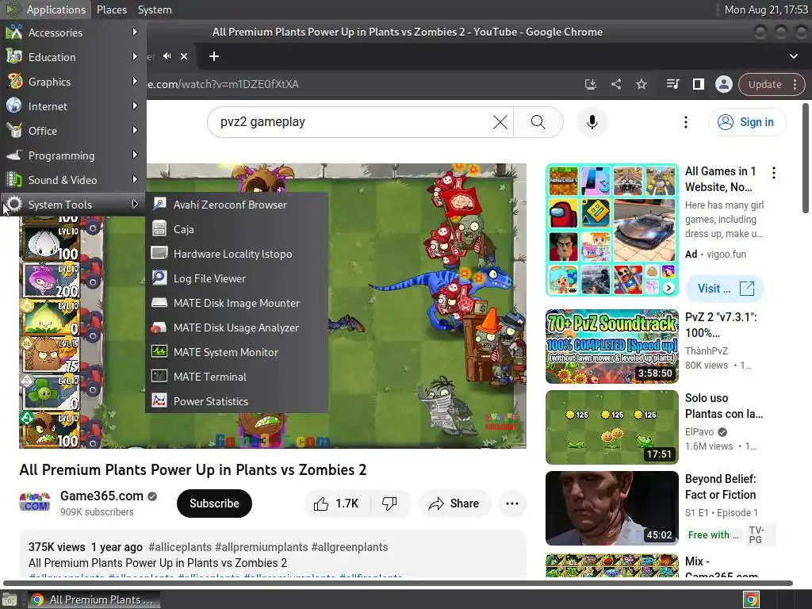Bookmark this page with star icon
812x609 pixels.
coord(641,84)
